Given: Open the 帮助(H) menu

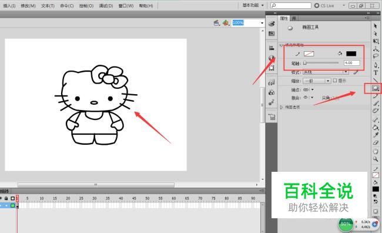Looking at the screenshot, I should click(x=146, y=6).
